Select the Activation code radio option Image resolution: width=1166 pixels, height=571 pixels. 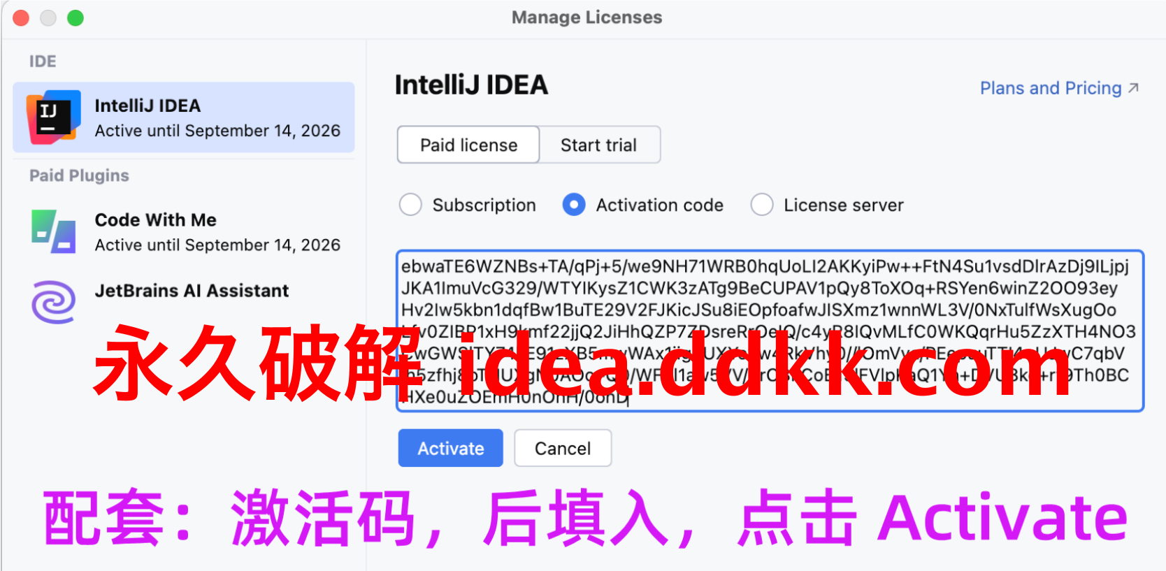tap(574, 205)
